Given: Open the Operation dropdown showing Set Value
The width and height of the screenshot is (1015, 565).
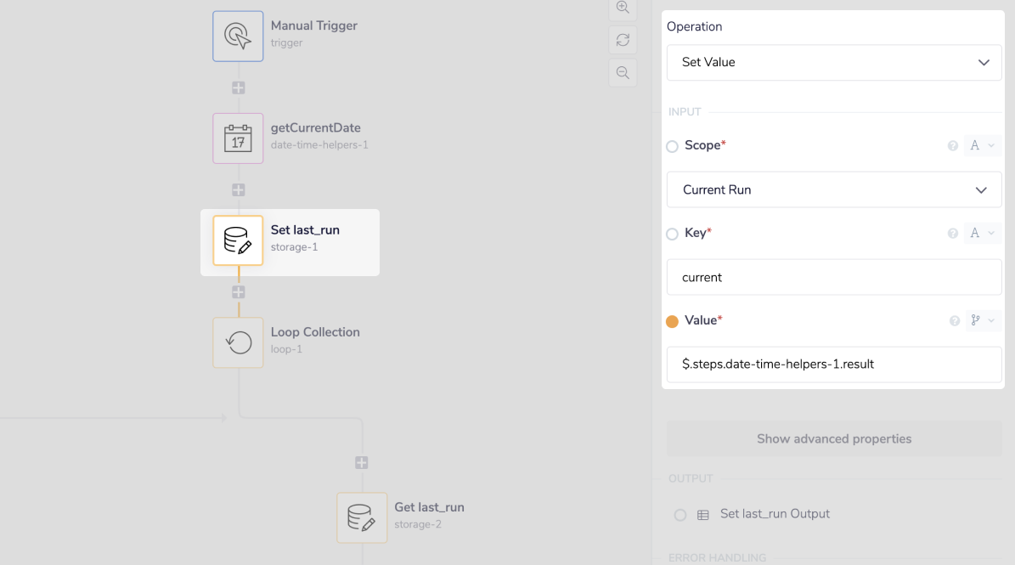Looking at the screenshot, I should click(834, 63).
